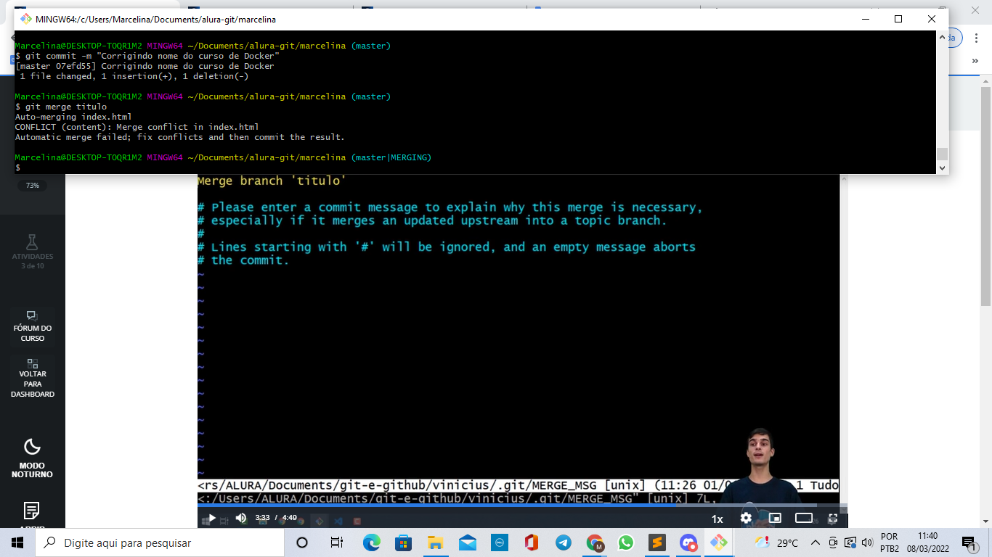Screen dimensions: 992x557
Task: Click 'Merge branch 'titulo'' text in video
Action: tap(272, 181)
